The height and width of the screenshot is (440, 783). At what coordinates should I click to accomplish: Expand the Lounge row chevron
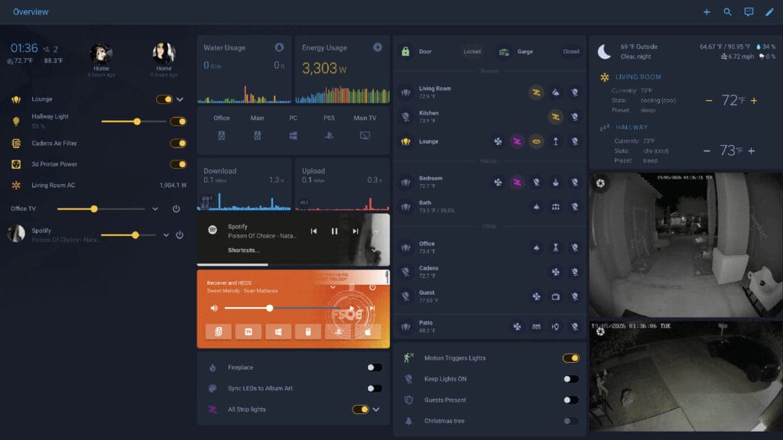point(180,99)
